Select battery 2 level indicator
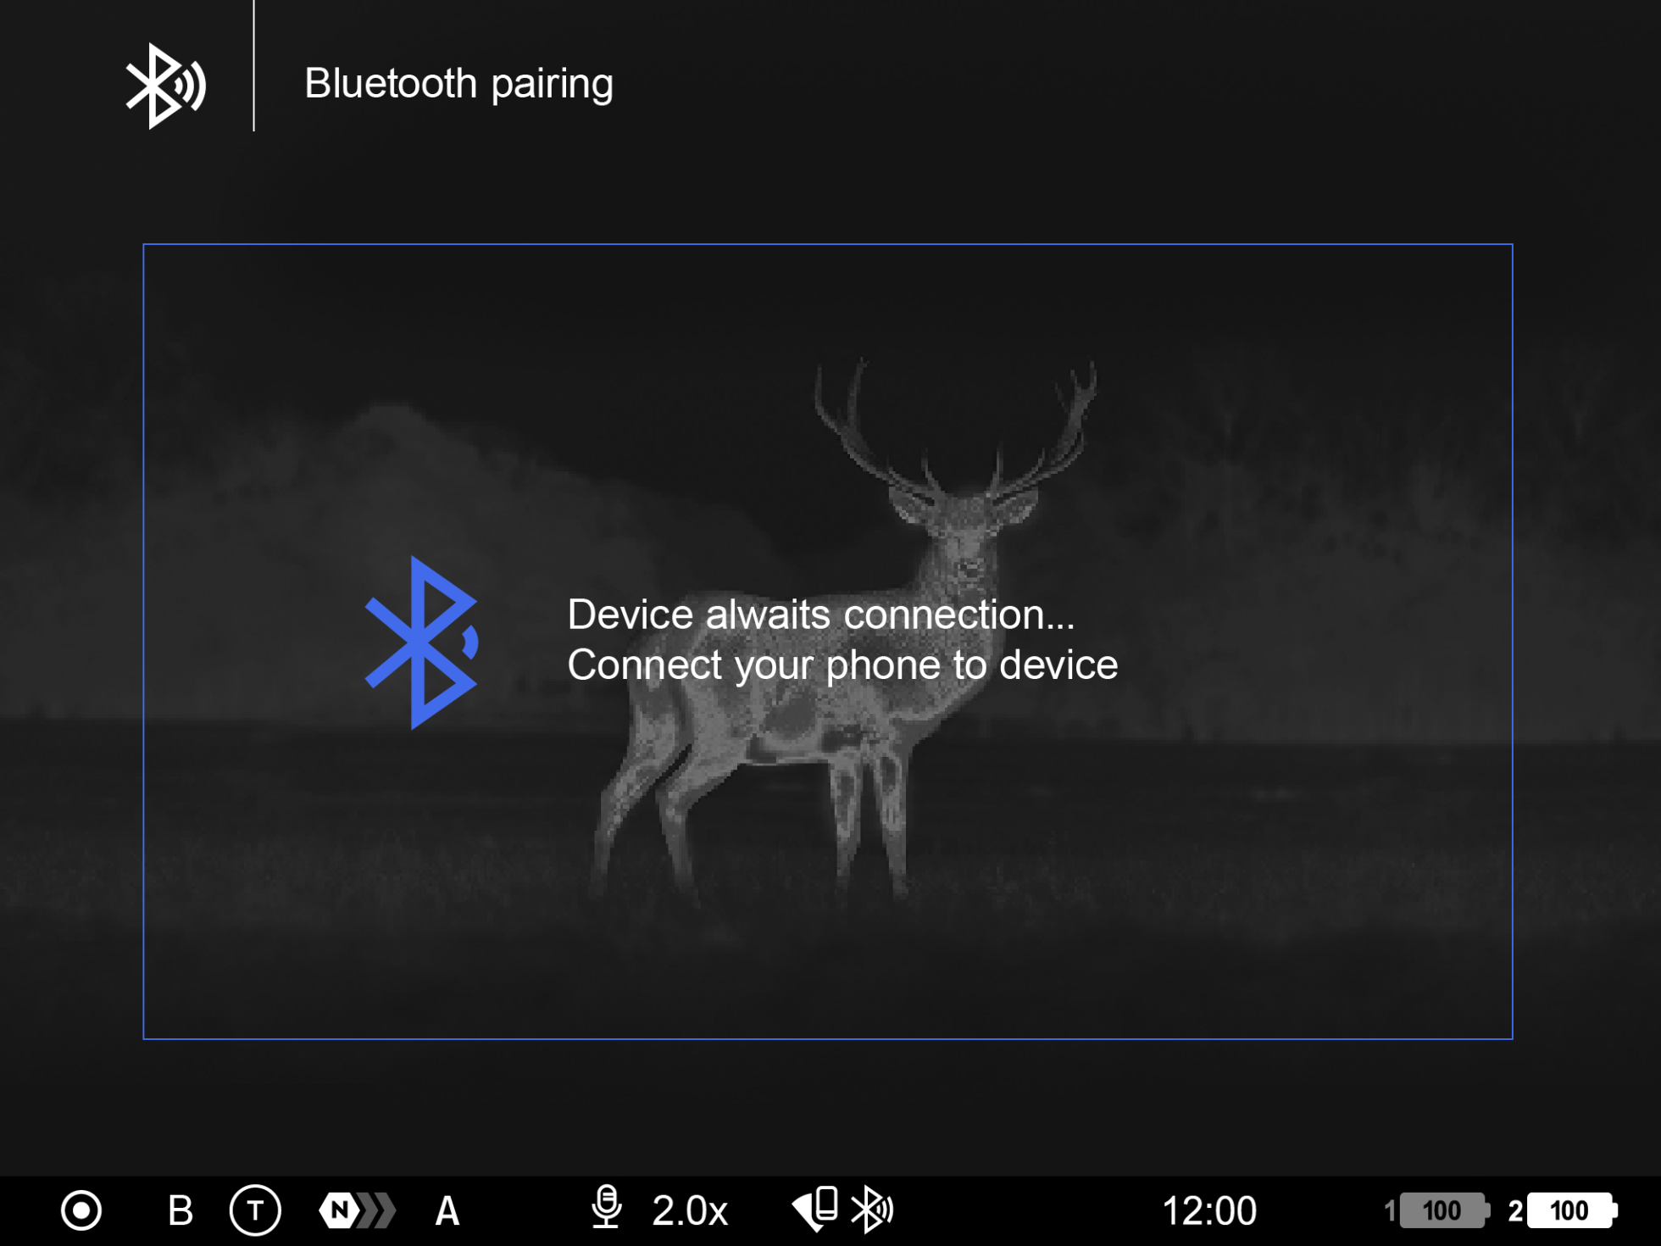This screenshot has width=1661, height=1246. (x=1570, y=1210)
